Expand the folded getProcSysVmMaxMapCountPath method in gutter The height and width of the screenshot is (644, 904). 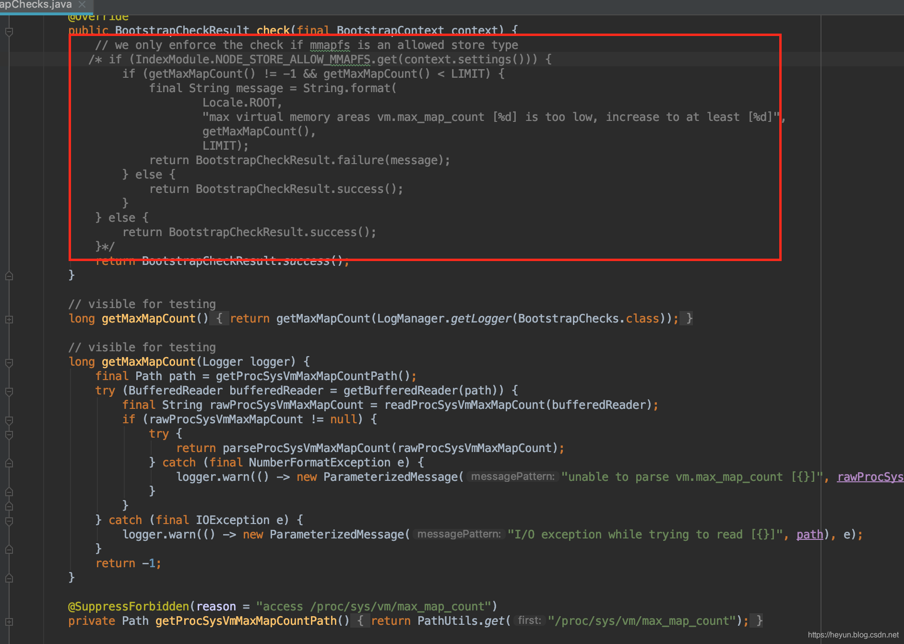[9, 621]
